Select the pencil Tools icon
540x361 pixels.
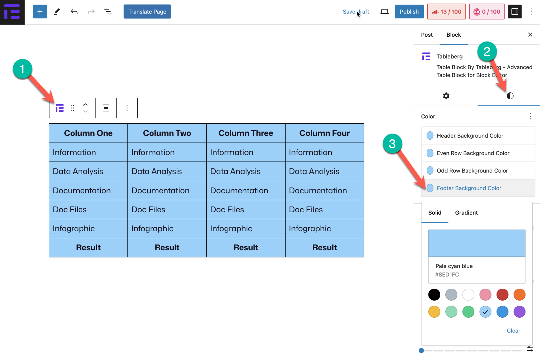click(57, 12)
